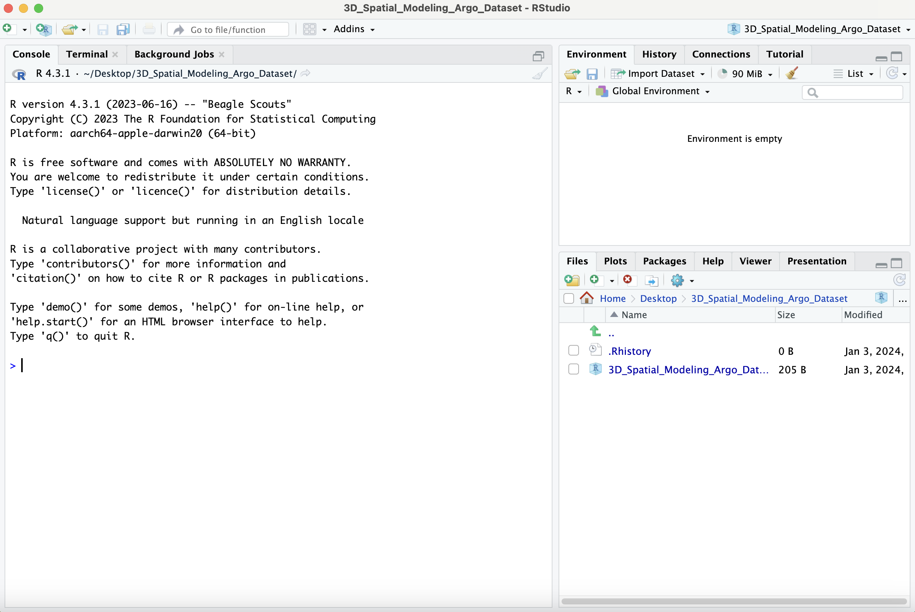Create a new folder in Files

(x=572, y=280)
